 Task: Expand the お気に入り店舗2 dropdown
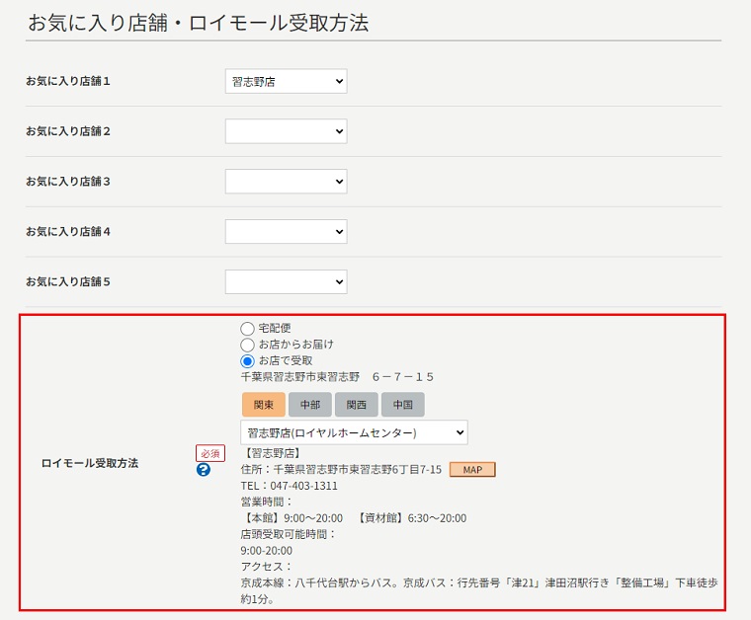pyautogui.click(x=286, y=131)
